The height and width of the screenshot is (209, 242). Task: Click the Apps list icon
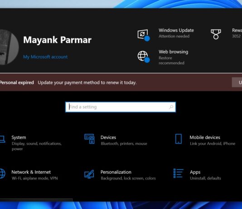(x=178, y=173)
